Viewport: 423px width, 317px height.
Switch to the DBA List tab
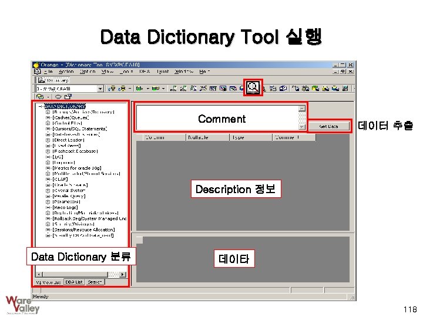pyautogui.click(x=74, y=282)
